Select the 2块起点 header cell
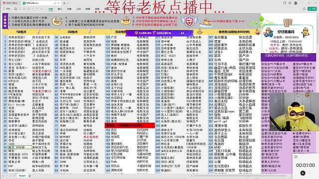The image size is (319, 179). point(72,32)
